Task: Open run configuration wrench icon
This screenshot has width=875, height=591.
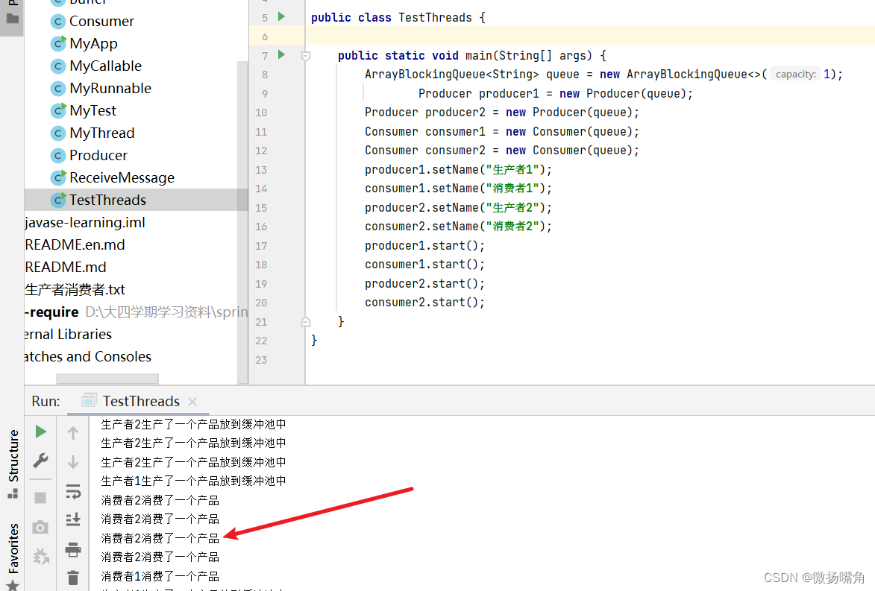Action: (41, 461)
